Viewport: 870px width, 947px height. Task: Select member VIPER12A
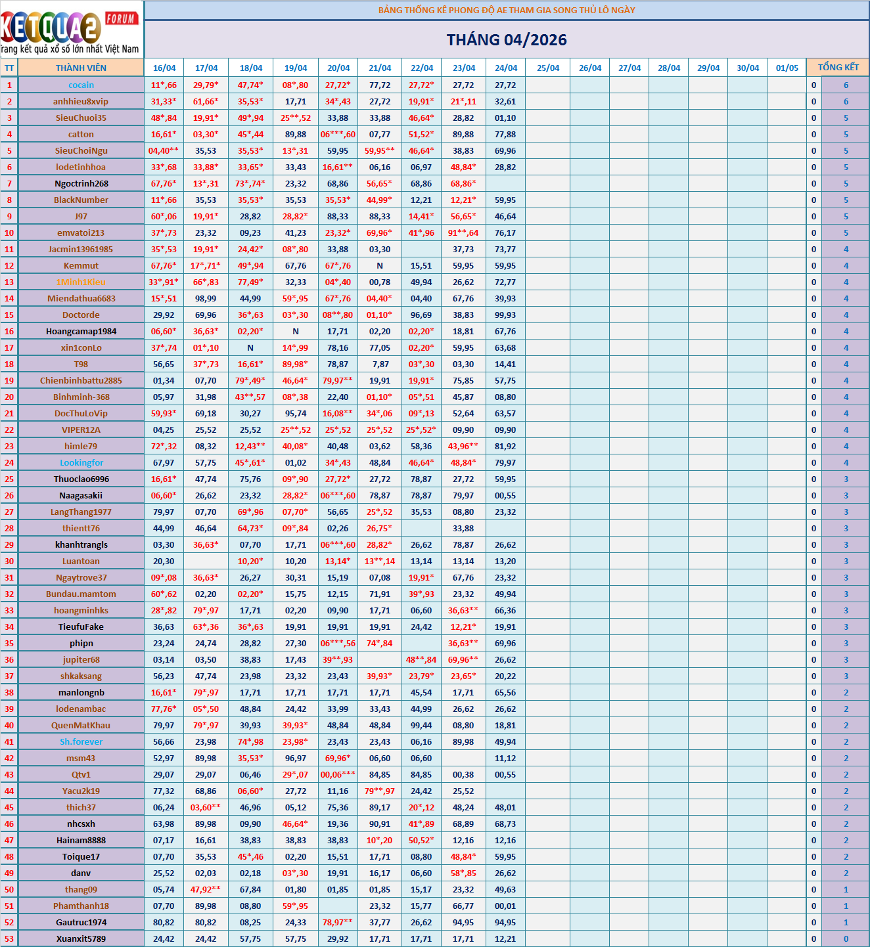coord(81,429)
